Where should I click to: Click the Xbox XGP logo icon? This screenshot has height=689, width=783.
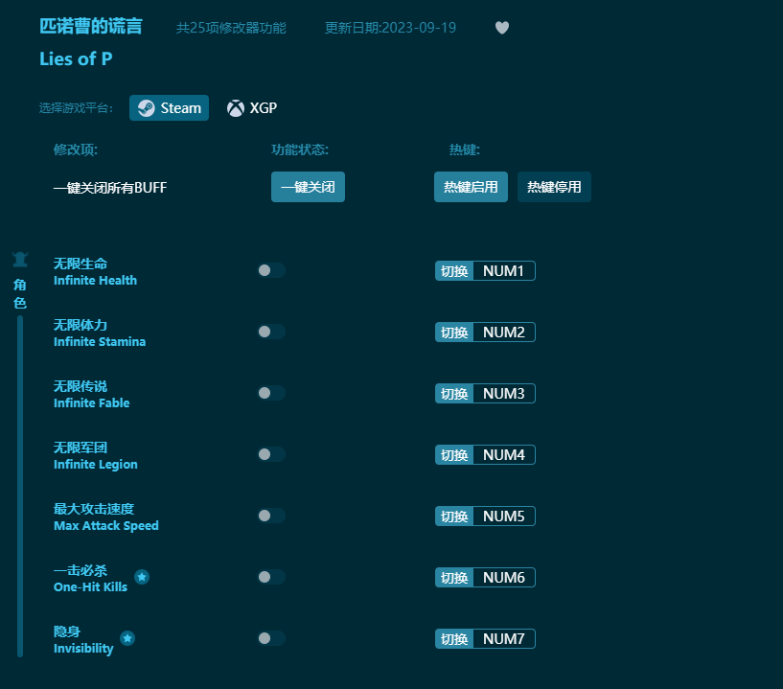pos(235,107)
